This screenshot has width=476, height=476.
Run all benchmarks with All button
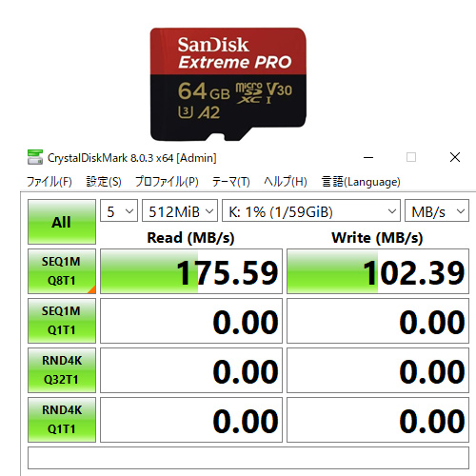(x=62, y=222)
